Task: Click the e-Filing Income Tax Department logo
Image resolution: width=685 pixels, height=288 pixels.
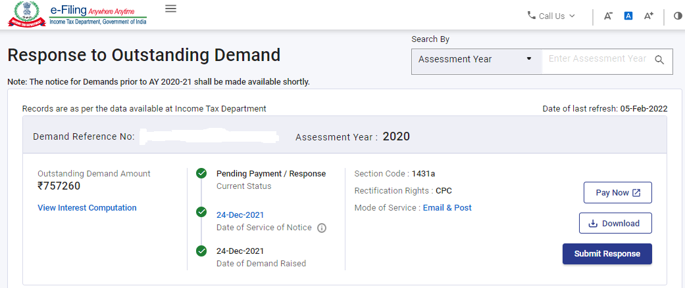Action: pyautogui.click(x=77, y=14)
